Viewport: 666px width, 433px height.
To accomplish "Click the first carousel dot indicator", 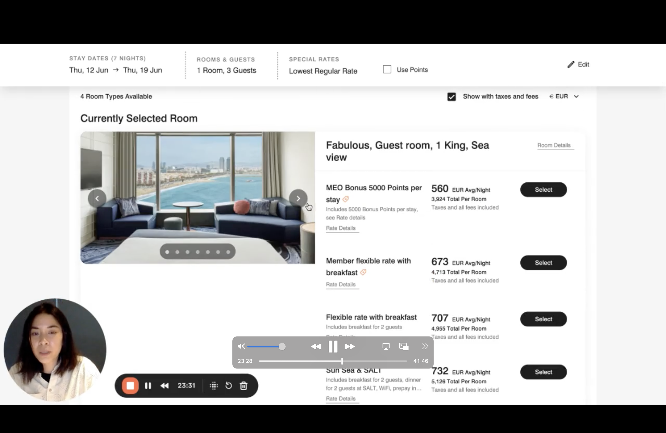I will point(167,252).
